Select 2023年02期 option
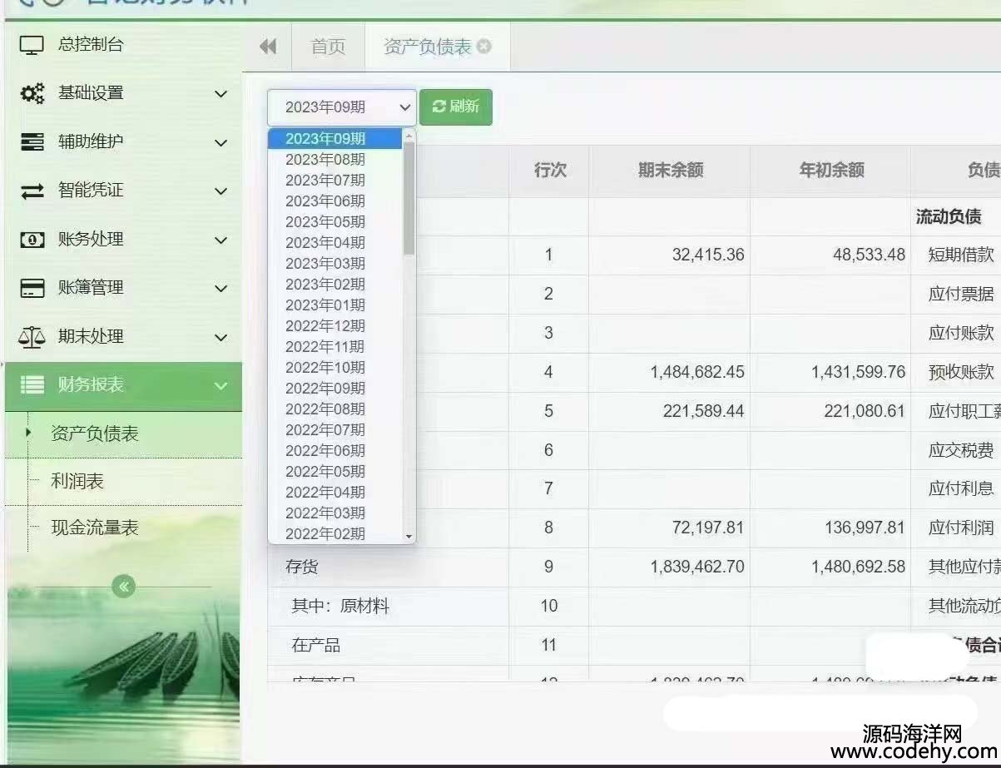 [x=335, y=284]
